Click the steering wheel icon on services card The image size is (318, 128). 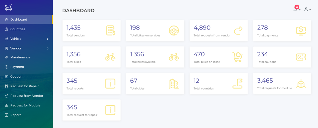pyautogui.click(x=174, y=31)
